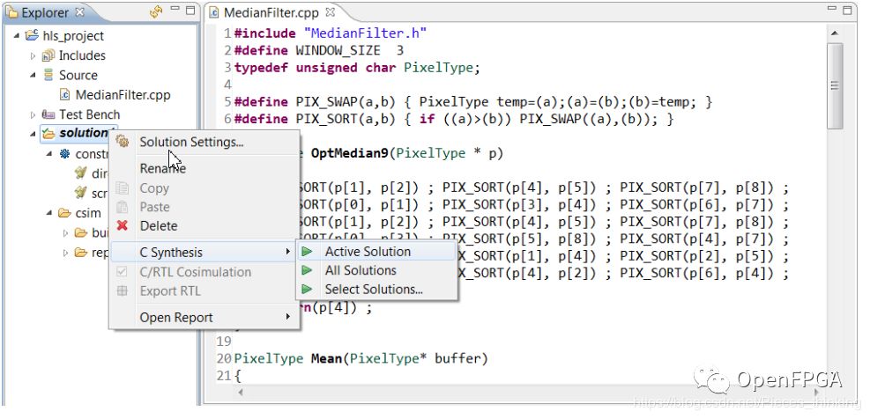Click the solution1 folder icon
This screenshot has width=870, height=419.
[48, 134]
